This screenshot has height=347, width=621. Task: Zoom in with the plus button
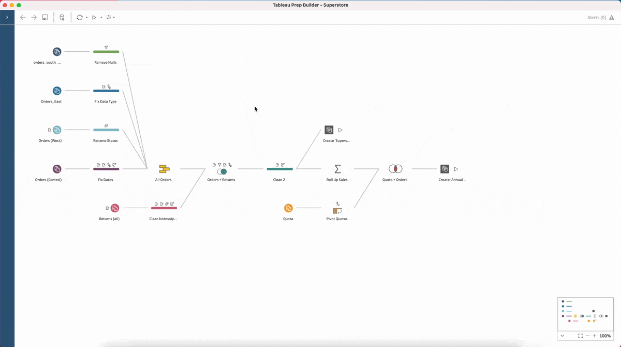pos(594,336)
